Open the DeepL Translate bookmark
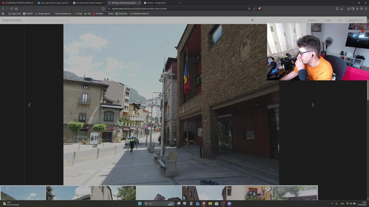The image size is (369, 207). [x=62, y=14]
